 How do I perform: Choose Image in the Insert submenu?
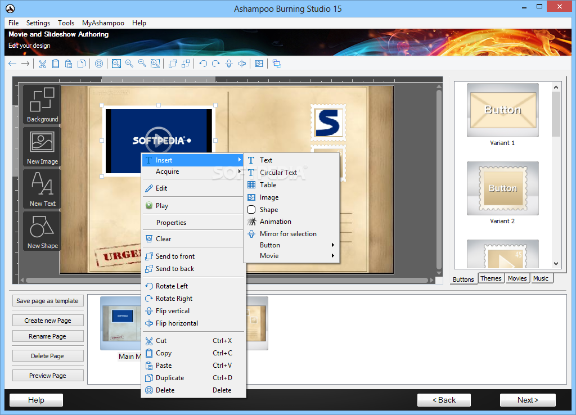coord(291,197)
